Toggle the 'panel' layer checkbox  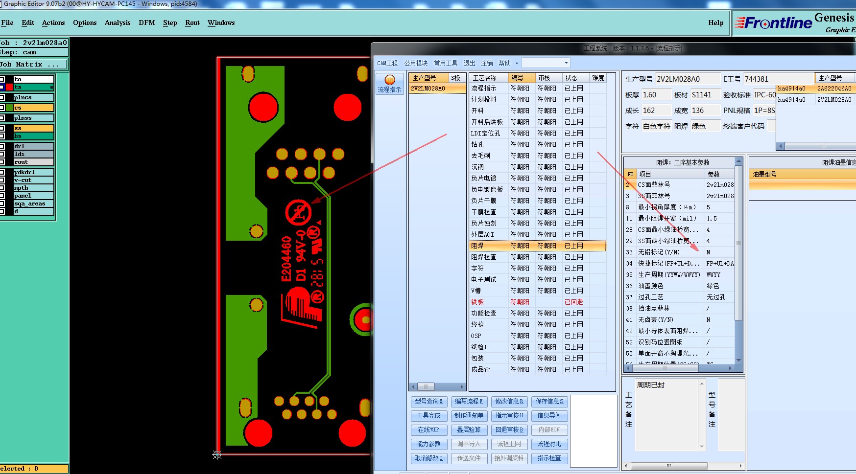[x=2, y=196]
